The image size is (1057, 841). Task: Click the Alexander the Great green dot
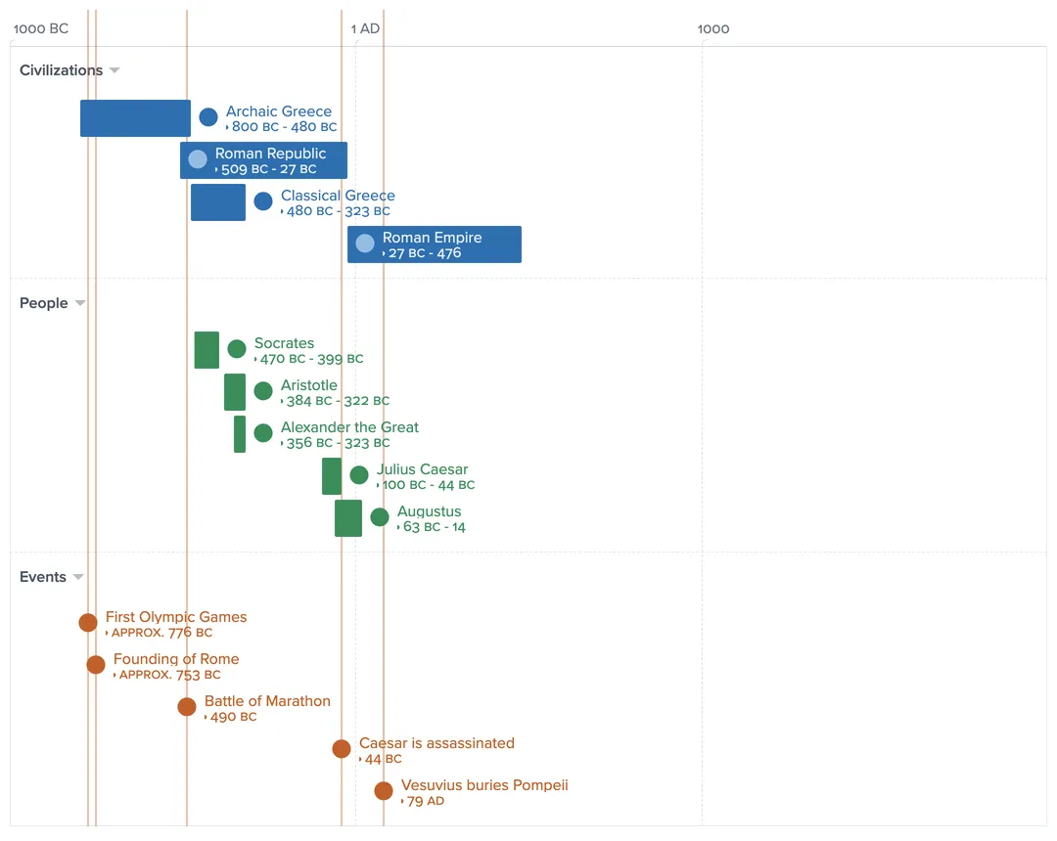263,432
